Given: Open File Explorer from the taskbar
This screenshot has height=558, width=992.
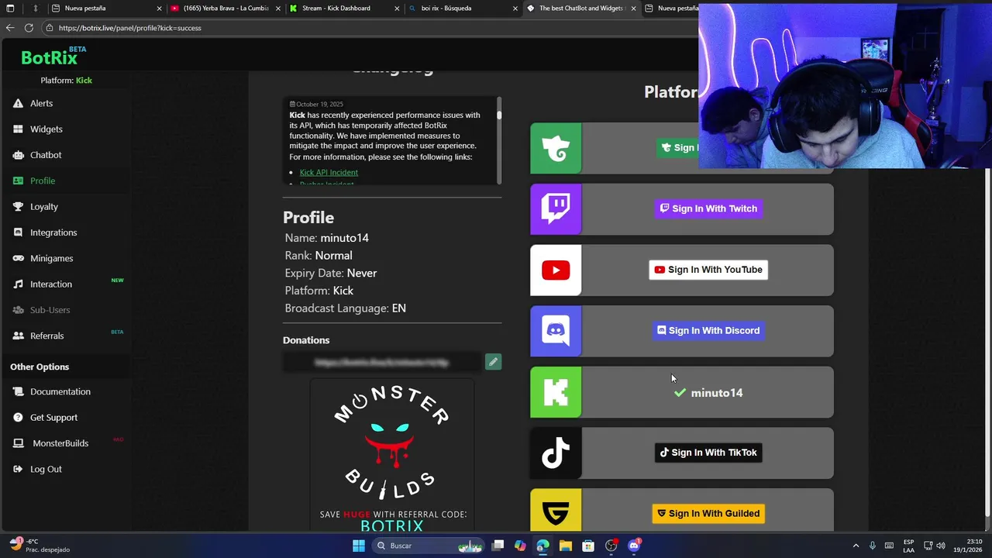Looking at the screenshot, I should (566, 546).
